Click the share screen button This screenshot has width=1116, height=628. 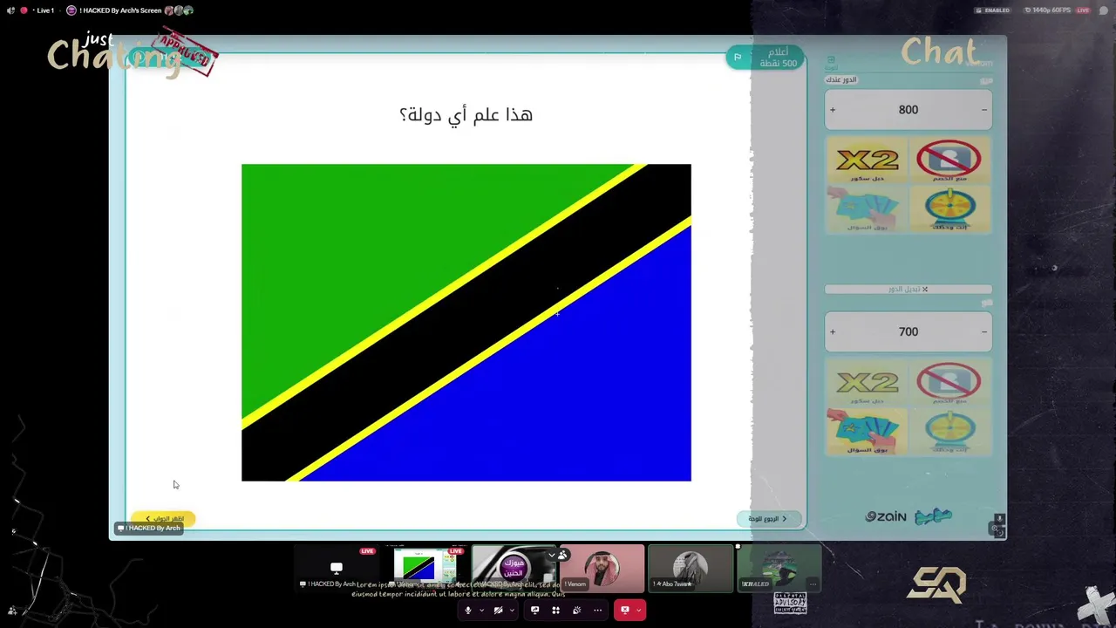pyautogui.click(x=534, y=611)
